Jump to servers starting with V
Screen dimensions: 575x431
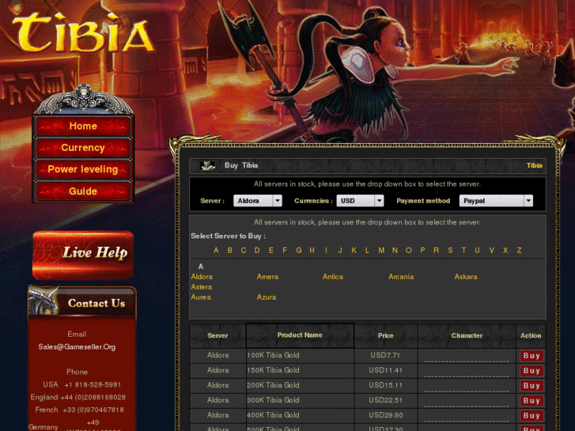491,250
